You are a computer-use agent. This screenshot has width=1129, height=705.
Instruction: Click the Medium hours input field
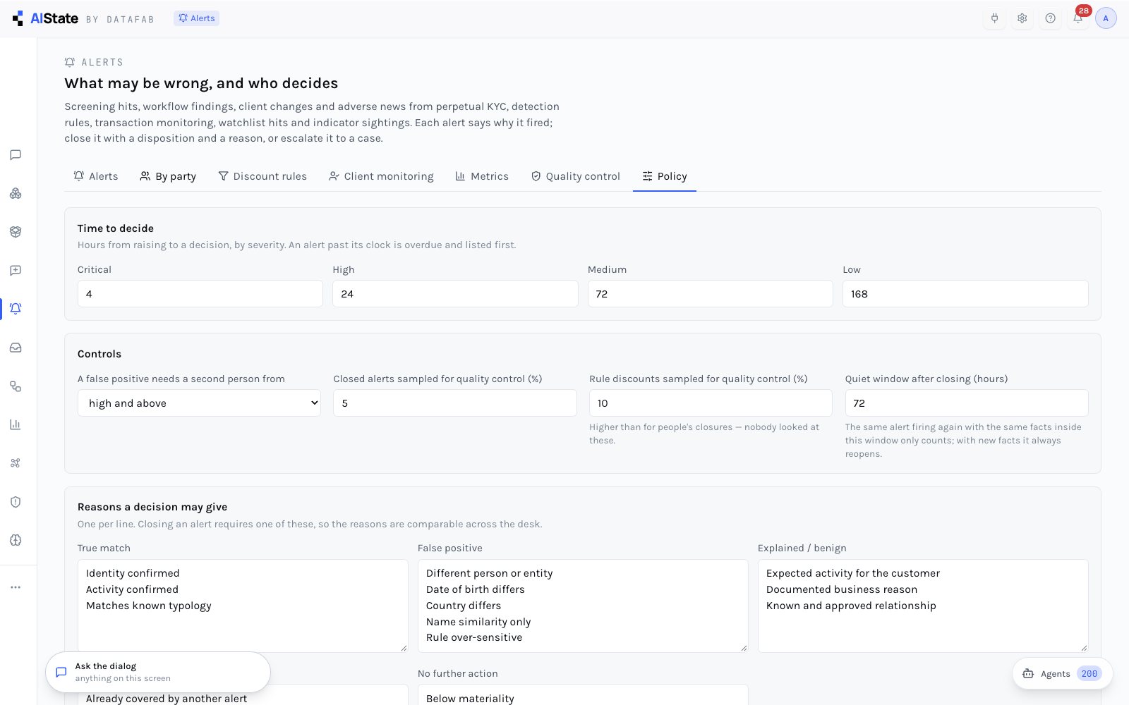(x=711, y=294)
